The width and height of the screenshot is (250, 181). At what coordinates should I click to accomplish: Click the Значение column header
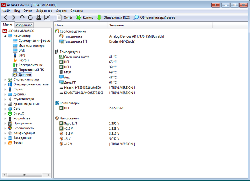(x=116, y=25)
